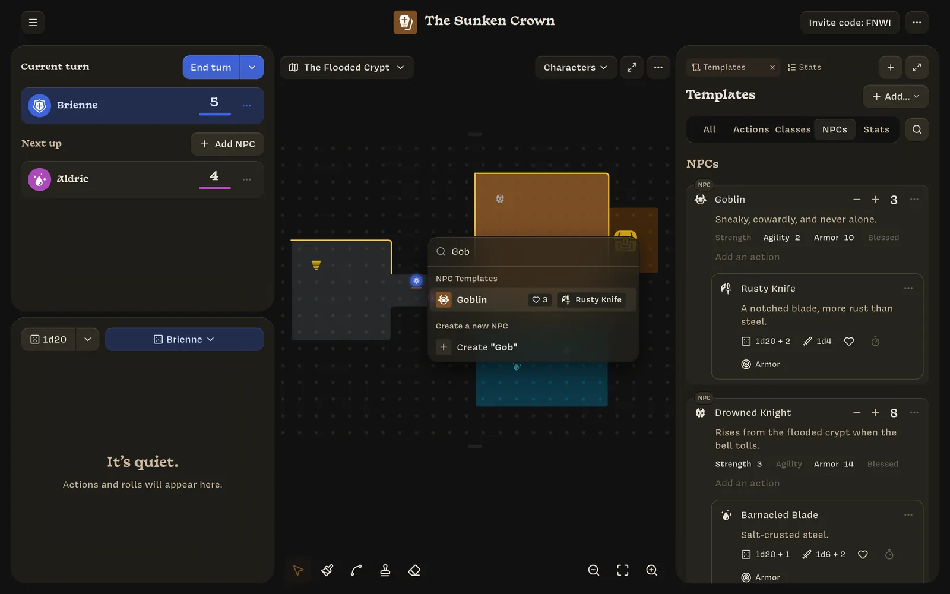Open the End turn arrow dropdown
Screen dimensions: 950x594
point(252,67)
